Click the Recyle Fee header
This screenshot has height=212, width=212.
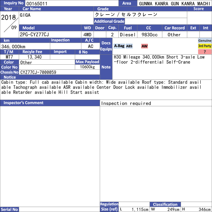point(34,52)
